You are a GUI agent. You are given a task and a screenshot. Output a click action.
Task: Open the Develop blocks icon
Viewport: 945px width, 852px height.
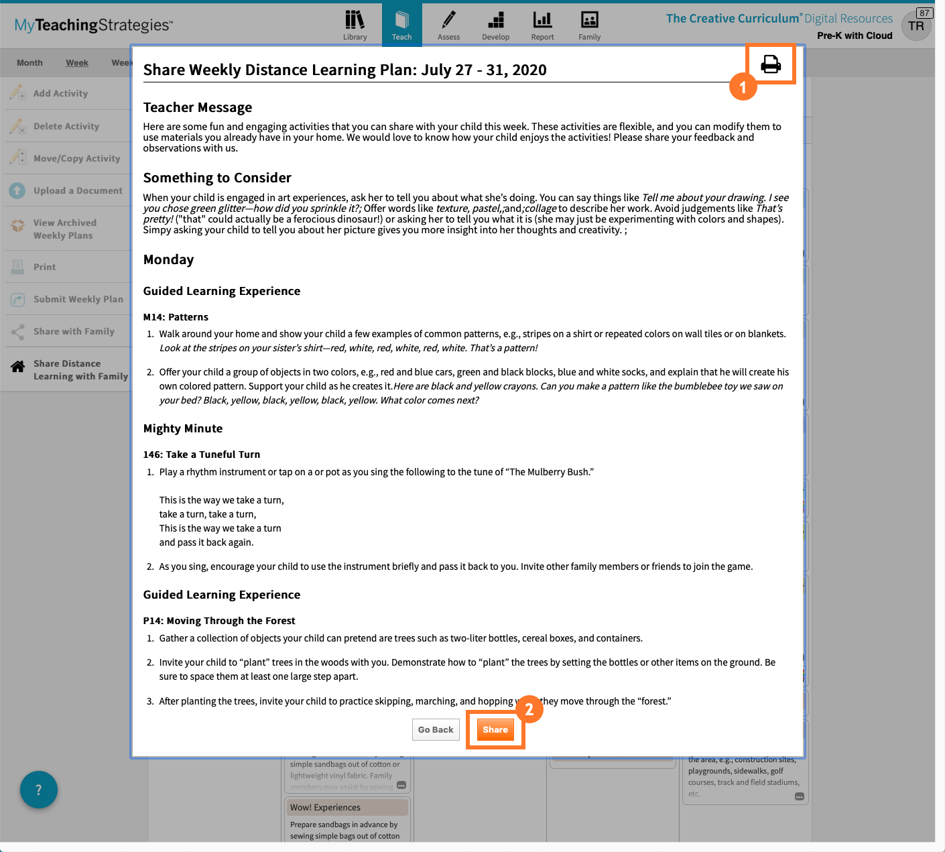click(x=496, y=20)
